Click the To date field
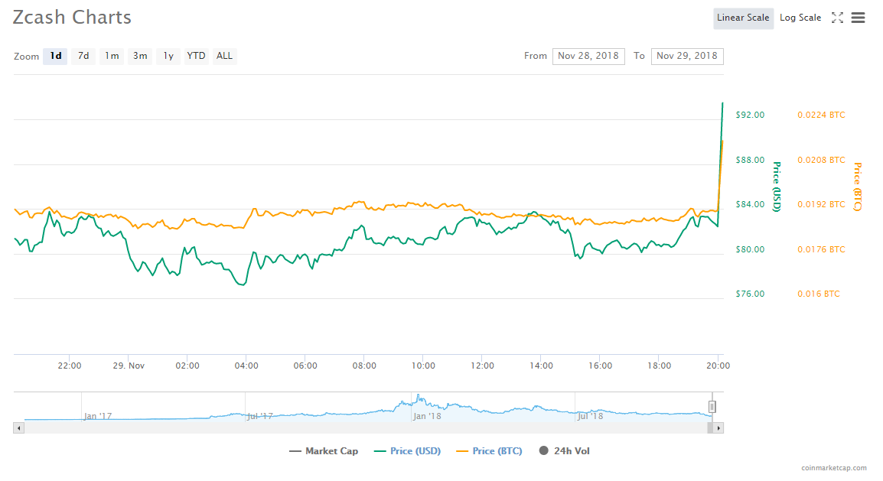The width and height of the screenshot is (883, 481). pyautogui.click(x=686, y=56)
